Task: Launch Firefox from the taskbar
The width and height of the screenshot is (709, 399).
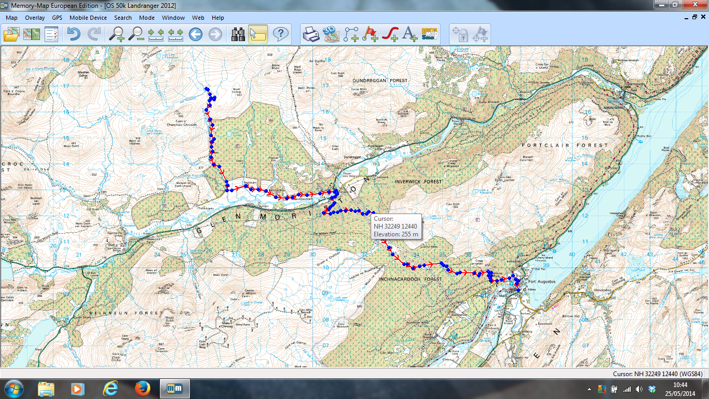Action: (x=142, y=389)
